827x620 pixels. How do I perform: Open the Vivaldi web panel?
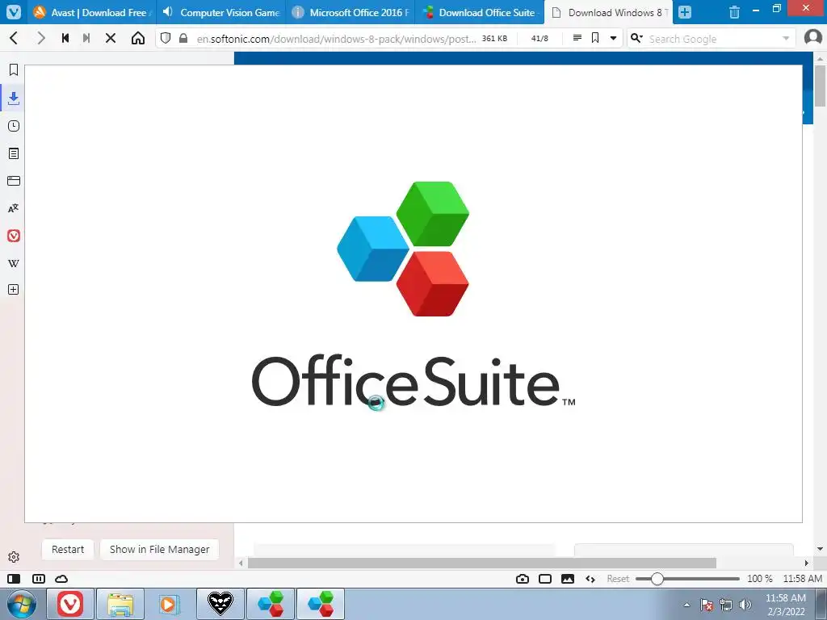pos(14,236)
